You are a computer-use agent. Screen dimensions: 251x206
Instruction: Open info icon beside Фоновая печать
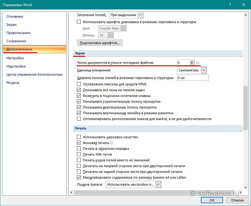tap(112, 142)
